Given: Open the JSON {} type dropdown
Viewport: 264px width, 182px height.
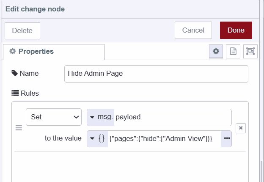Looking at the screenshot, I should pos(97,138).
